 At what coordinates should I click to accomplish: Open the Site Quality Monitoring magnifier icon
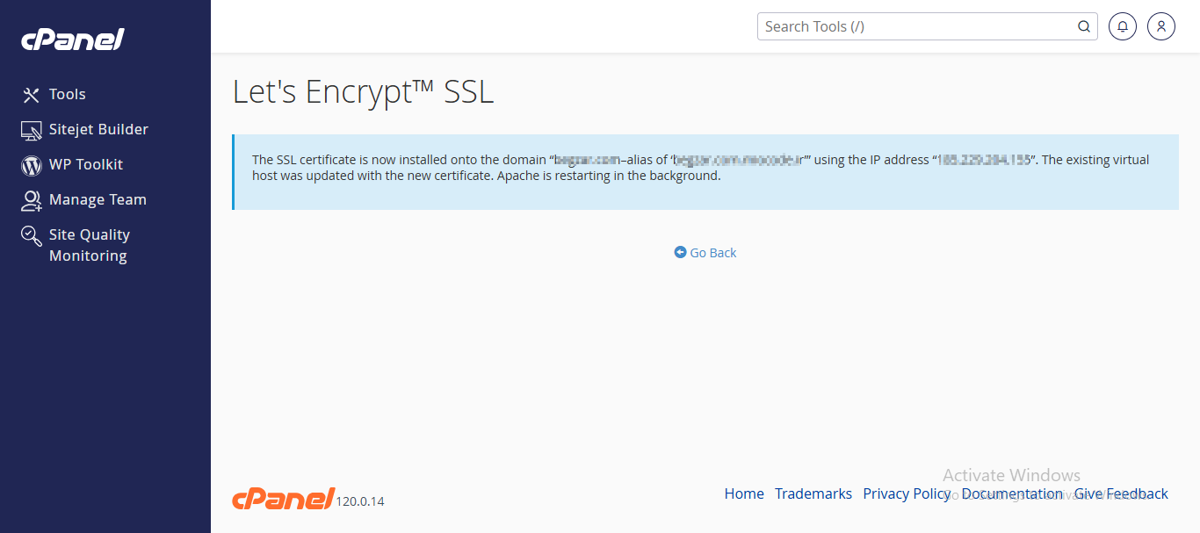(x=32, y=235)
